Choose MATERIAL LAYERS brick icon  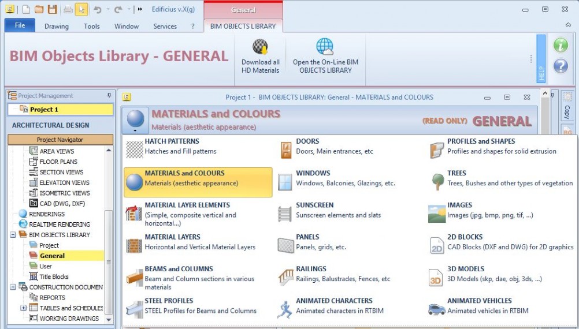[134, 245]
